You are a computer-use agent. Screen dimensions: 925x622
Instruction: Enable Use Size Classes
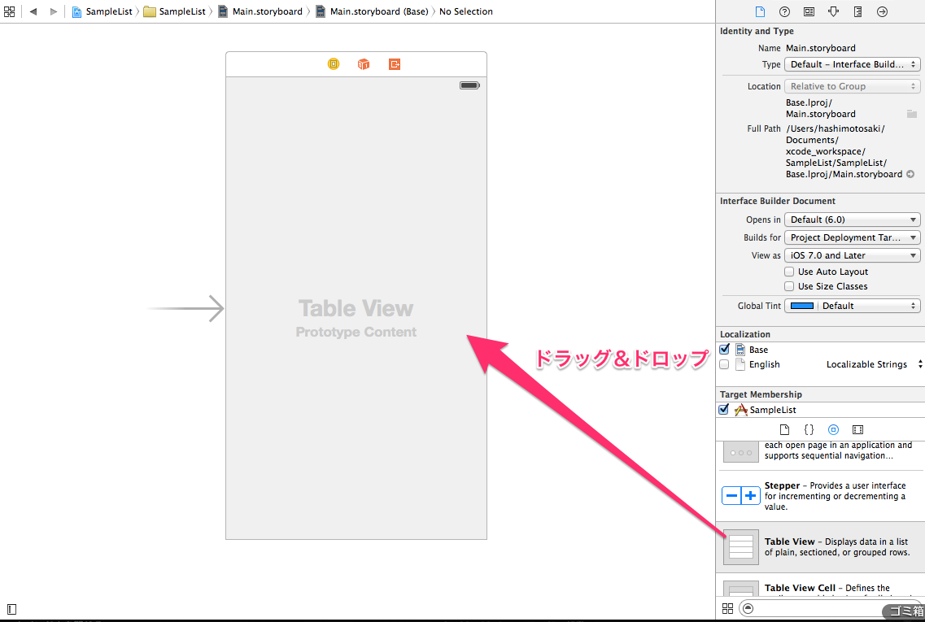point(788,286)
